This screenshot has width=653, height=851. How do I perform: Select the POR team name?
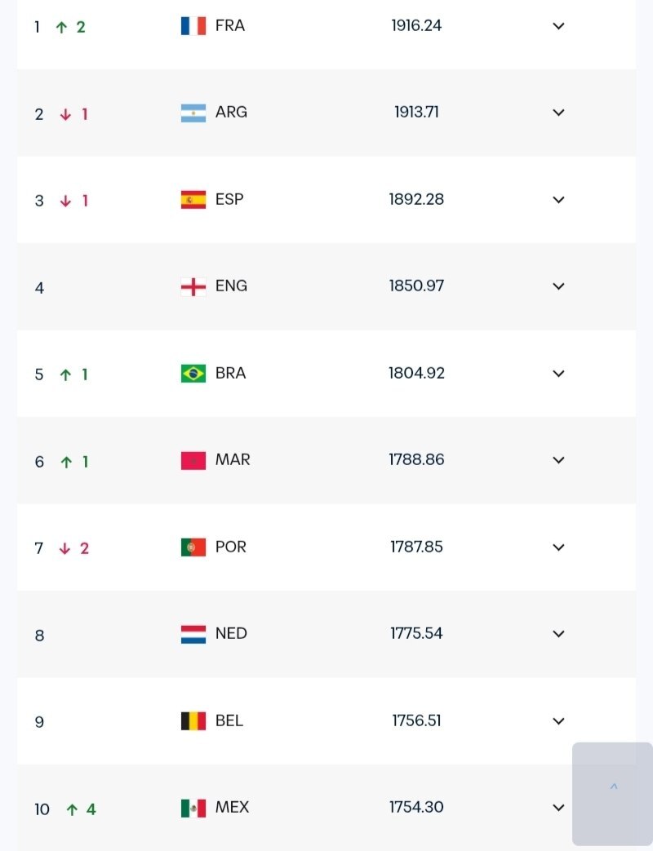231,547
